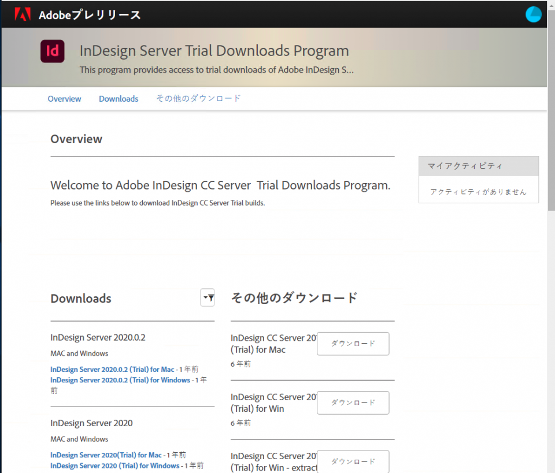Open the Downloads filter dropdown
The height and width of the screenshot is (473, 555).
click(207, 297)
